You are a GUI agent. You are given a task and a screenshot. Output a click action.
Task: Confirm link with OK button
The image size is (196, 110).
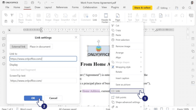(x=33, y=98)
